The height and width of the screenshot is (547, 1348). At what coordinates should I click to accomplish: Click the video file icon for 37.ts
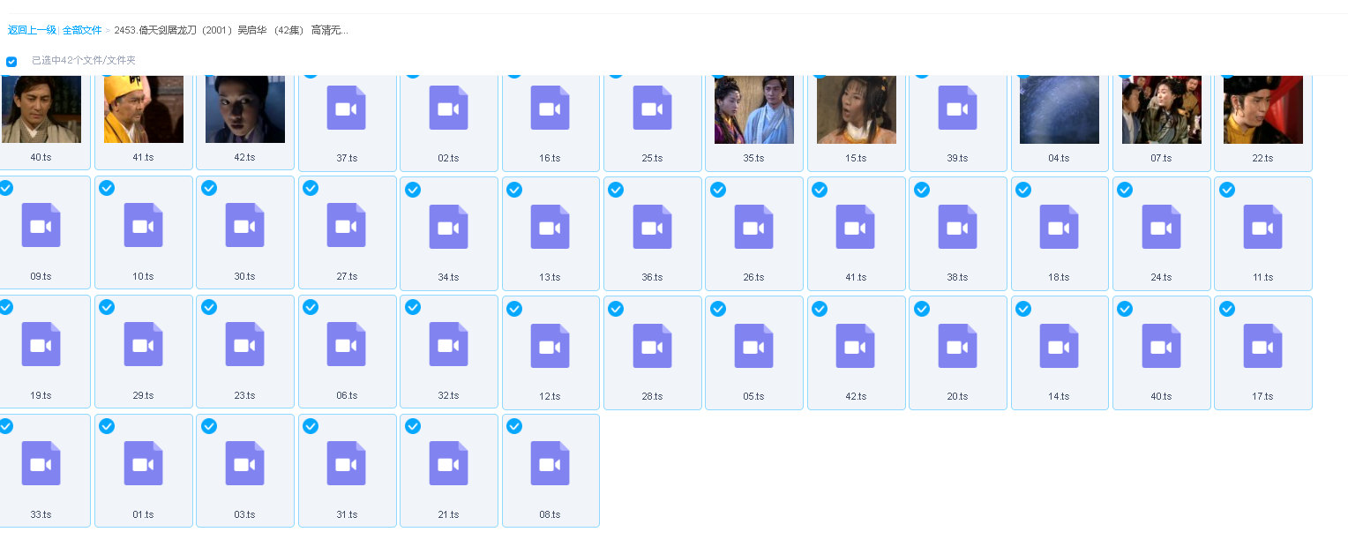click(347, 108)
